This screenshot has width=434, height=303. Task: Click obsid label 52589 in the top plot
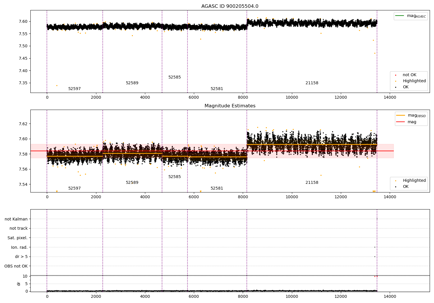[x=132, y=83]
